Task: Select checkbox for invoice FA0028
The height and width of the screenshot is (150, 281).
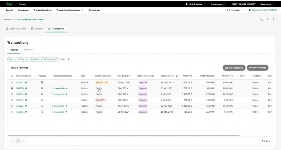Action: point(12,106)
